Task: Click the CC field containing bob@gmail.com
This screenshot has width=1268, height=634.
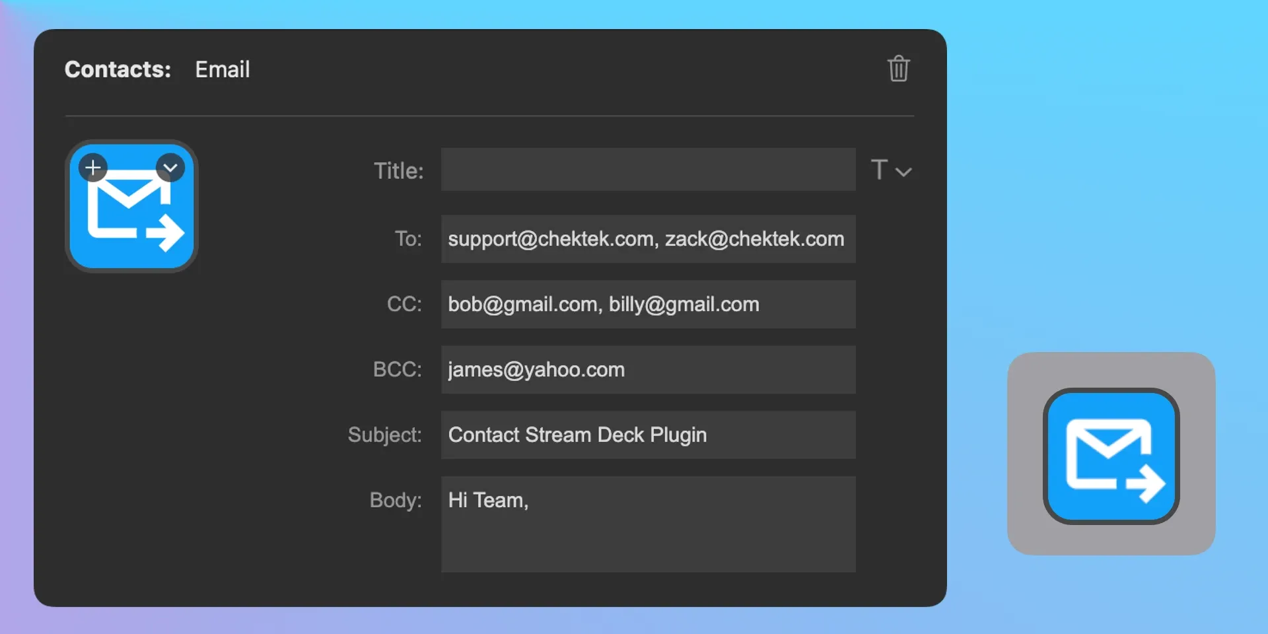Action: [648, 304]
